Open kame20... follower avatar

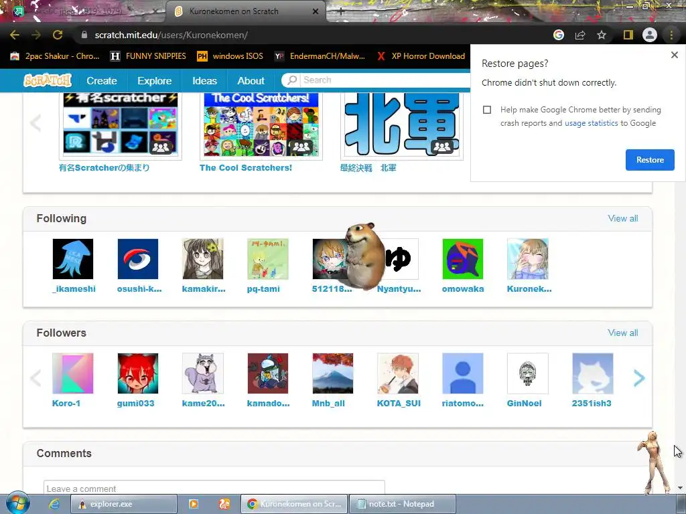[x=203, y=373]
